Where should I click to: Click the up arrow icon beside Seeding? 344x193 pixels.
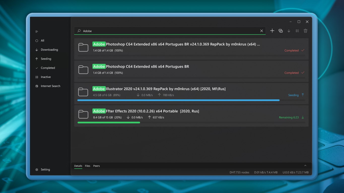pos(37,59)
